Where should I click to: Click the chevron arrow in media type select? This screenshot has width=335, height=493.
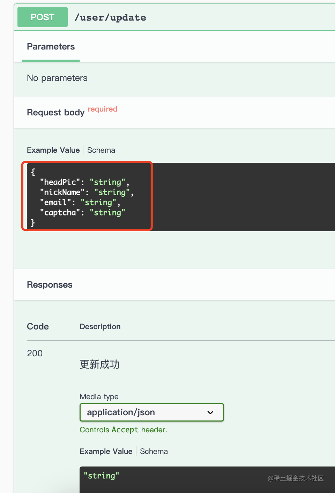tap(210, 412)
